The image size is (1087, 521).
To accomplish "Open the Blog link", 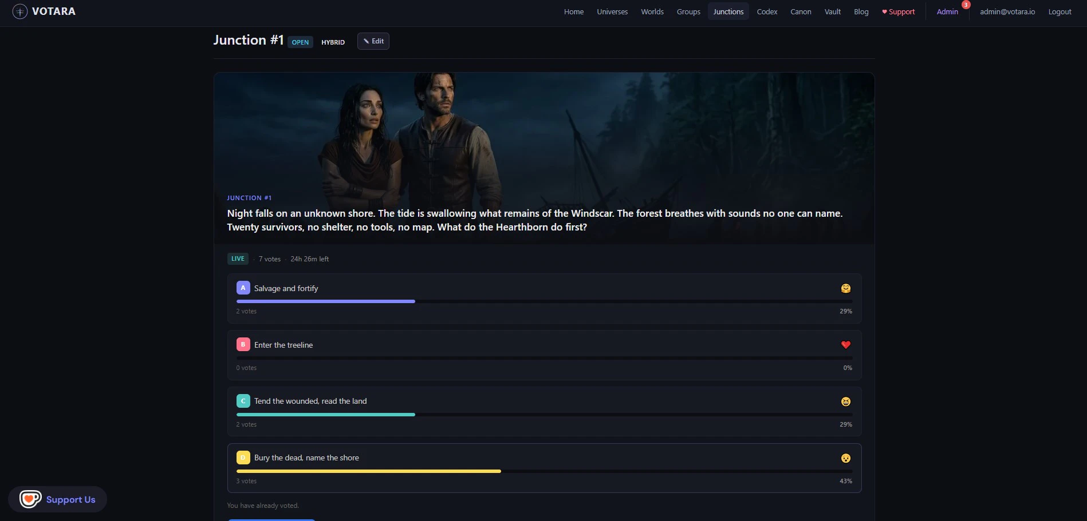I will click(861, 11).
